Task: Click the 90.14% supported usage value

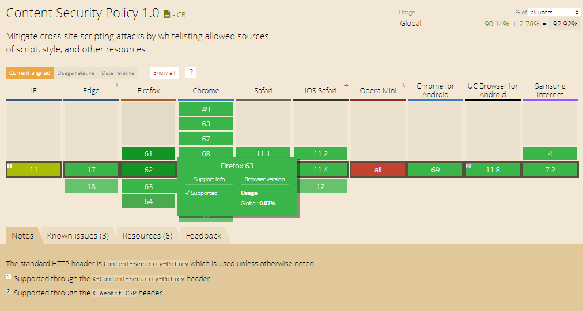Action: 497,24
